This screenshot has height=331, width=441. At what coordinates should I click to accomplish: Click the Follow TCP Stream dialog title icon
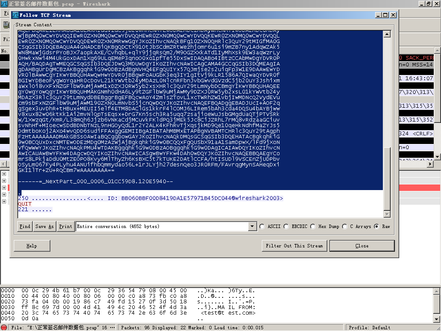16,15
